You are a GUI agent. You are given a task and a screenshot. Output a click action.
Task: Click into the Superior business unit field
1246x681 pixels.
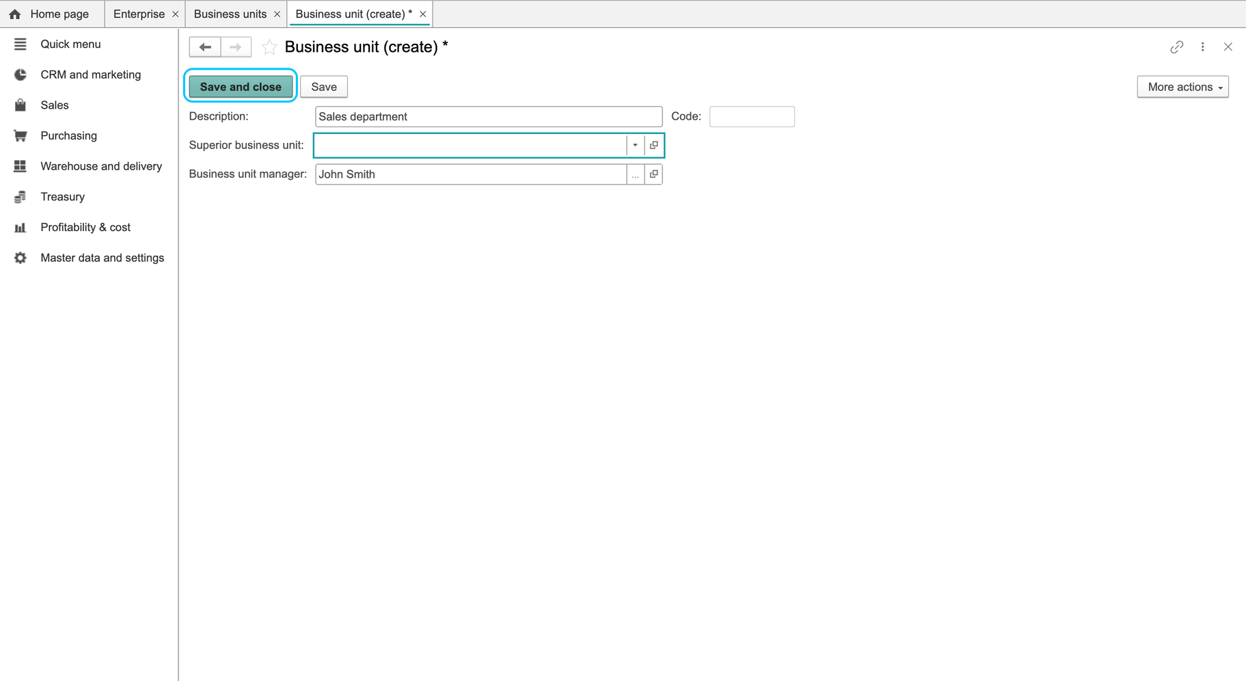470,146
